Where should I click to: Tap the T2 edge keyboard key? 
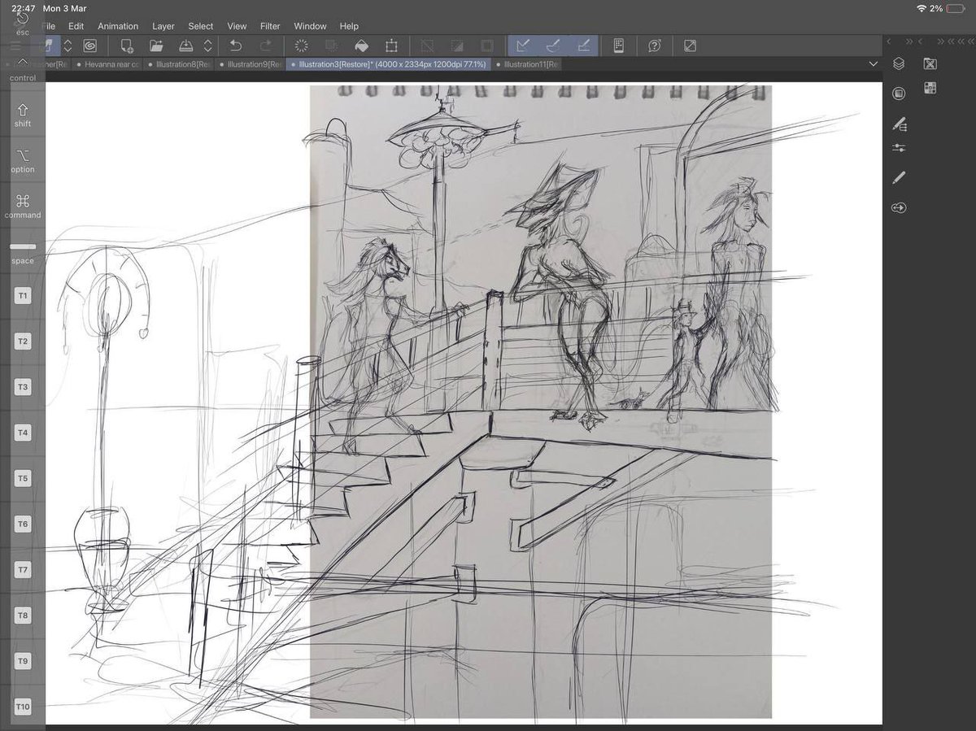click(23, 342)
